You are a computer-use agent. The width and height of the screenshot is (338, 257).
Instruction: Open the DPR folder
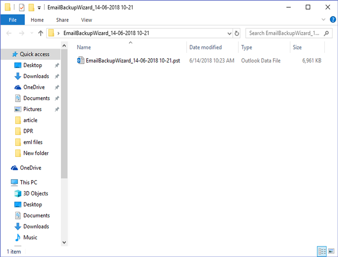tap(28, 131)
